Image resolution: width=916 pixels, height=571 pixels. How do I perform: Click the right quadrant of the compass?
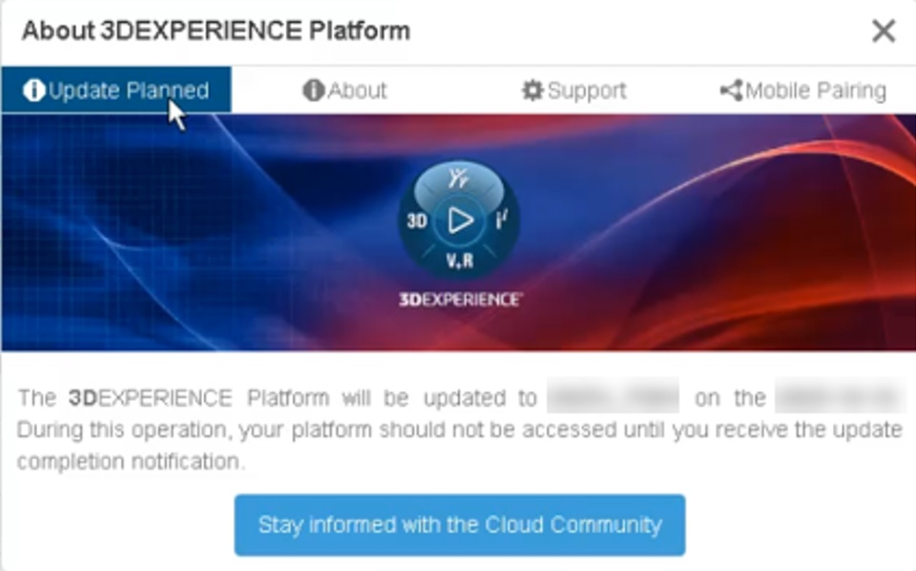tap(502, 221)
